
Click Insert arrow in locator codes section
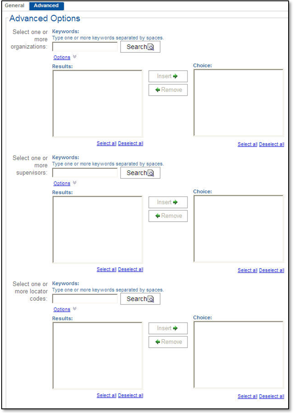168,329
